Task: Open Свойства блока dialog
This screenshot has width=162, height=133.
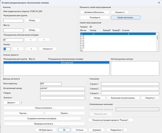Action: coord(126,18)
